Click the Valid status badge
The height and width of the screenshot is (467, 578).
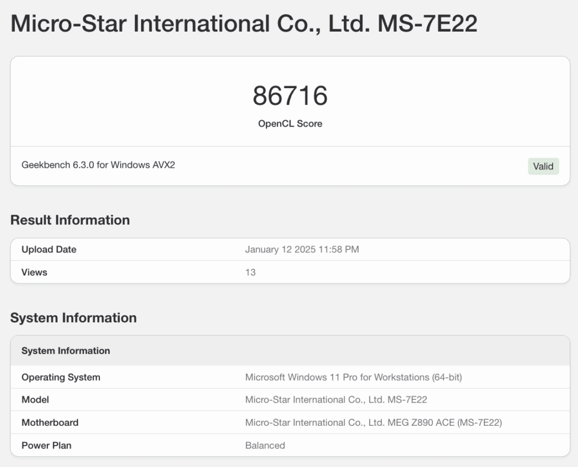[x=543, y=166]
